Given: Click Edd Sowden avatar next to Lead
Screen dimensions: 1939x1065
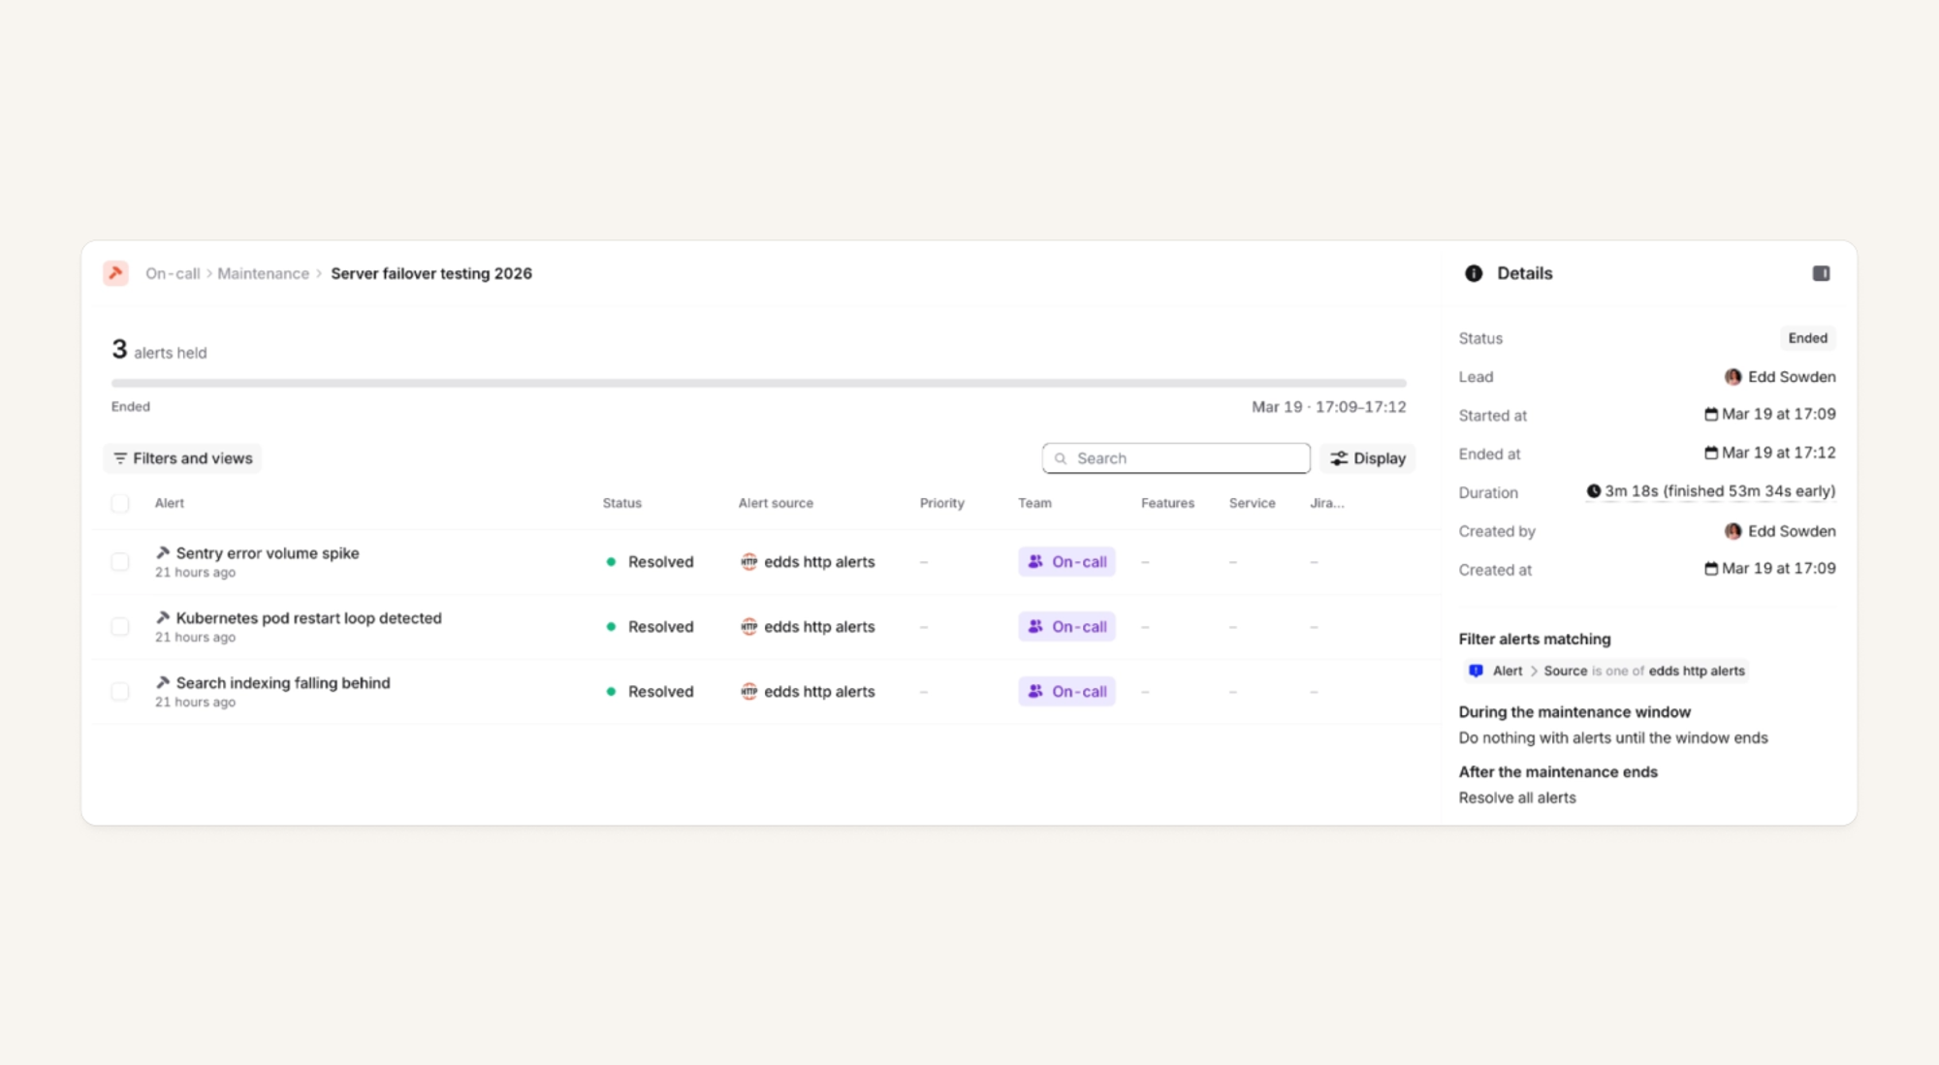Looking at the screenshot, I should (x=1732, y=377).
